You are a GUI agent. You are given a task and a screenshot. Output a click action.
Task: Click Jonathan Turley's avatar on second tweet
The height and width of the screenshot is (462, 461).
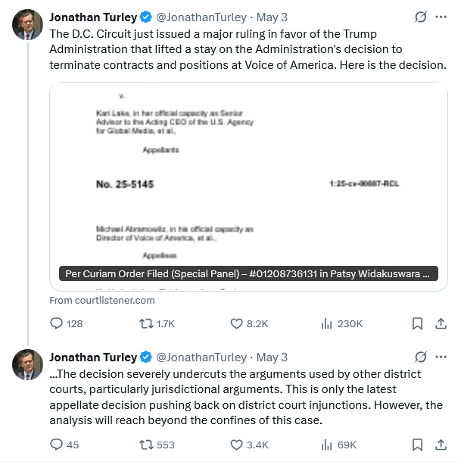click(27, 365)
